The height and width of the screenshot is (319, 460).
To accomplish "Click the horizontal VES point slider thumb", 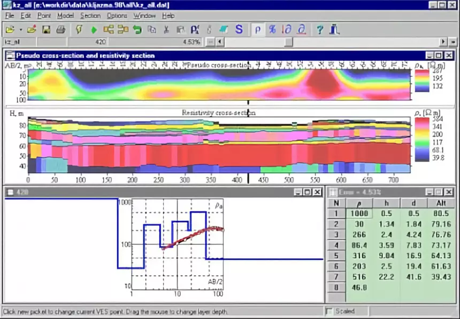I will [x=289, y=42].
